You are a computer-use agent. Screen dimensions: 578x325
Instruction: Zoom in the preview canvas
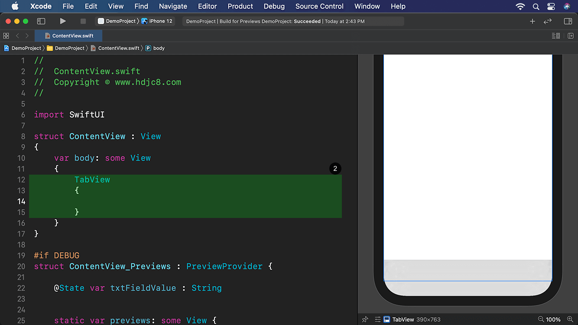pos(570,319)
